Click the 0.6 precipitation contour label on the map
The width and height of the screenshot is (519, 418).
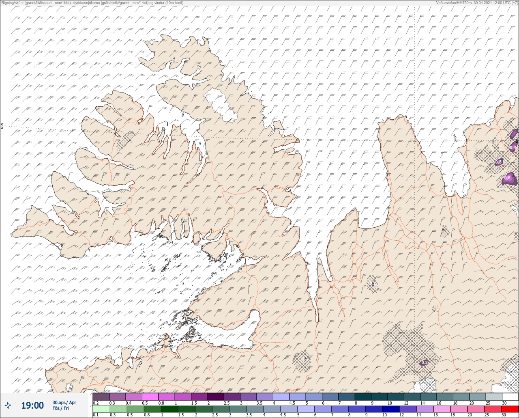coord(507,178)
